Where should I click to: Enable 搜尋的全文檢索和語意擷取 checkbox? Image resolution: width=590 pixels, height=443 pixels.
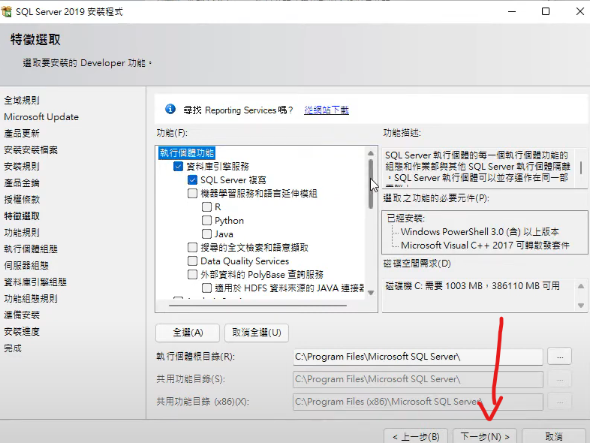192,248
